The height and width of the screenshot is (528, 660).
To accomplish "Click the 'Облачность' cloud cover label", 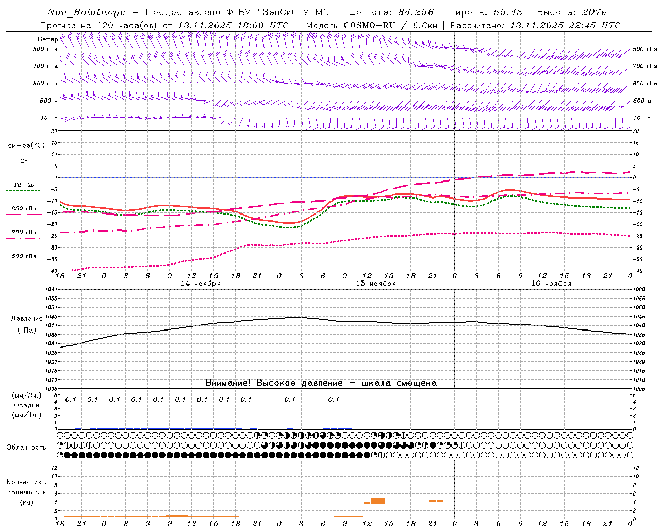I will point(26,448).
